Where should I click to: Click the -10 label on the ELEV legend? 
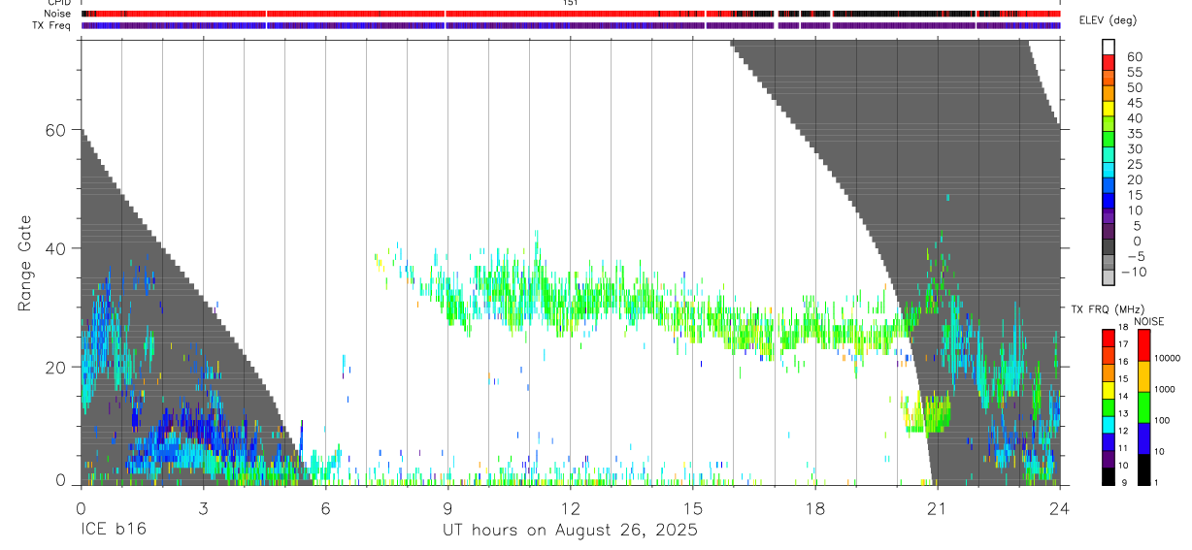[1132, 272]
